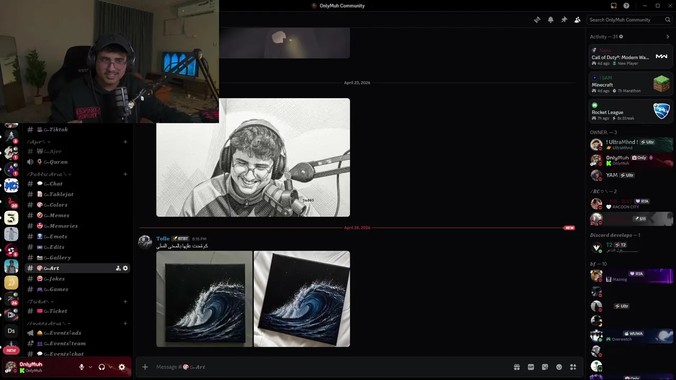Open ! UltraMhnd ! member profile

[631, 145]
